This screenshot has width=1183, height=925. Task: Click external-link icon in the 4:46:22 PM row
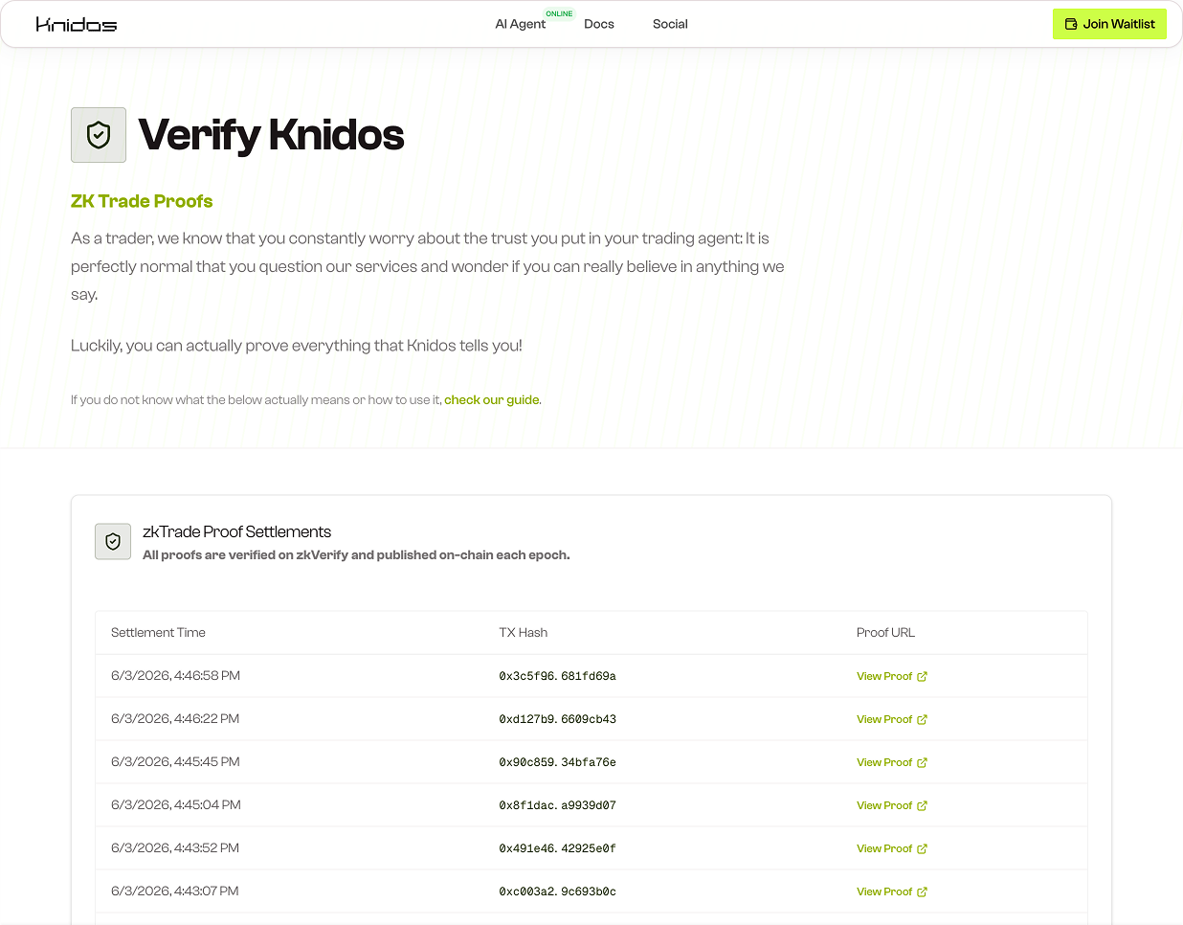pos(922,719)
